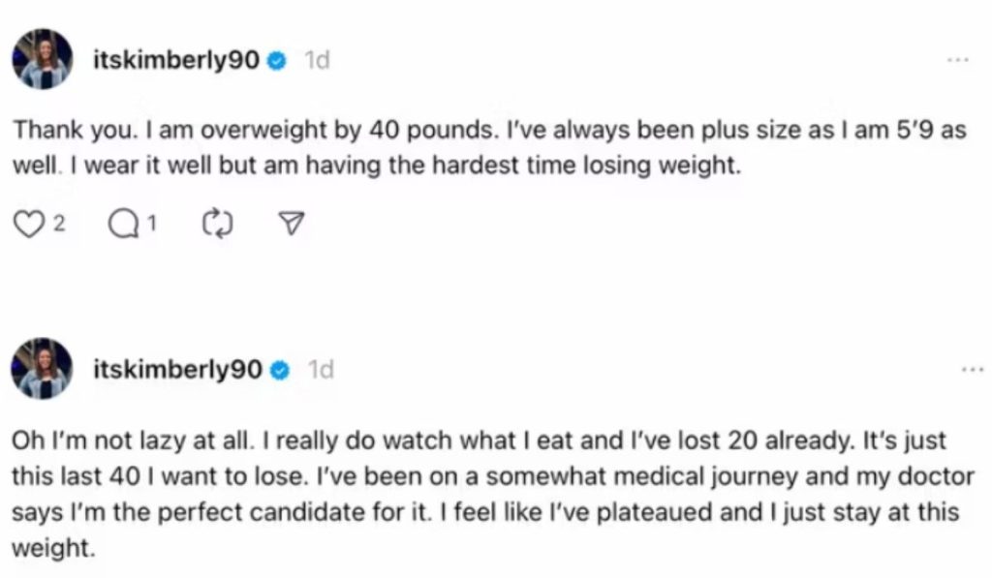The height and width of the screenshot is (578, 992).
Task: Click the reply speech bubble icon
Action: click(123, 225)
